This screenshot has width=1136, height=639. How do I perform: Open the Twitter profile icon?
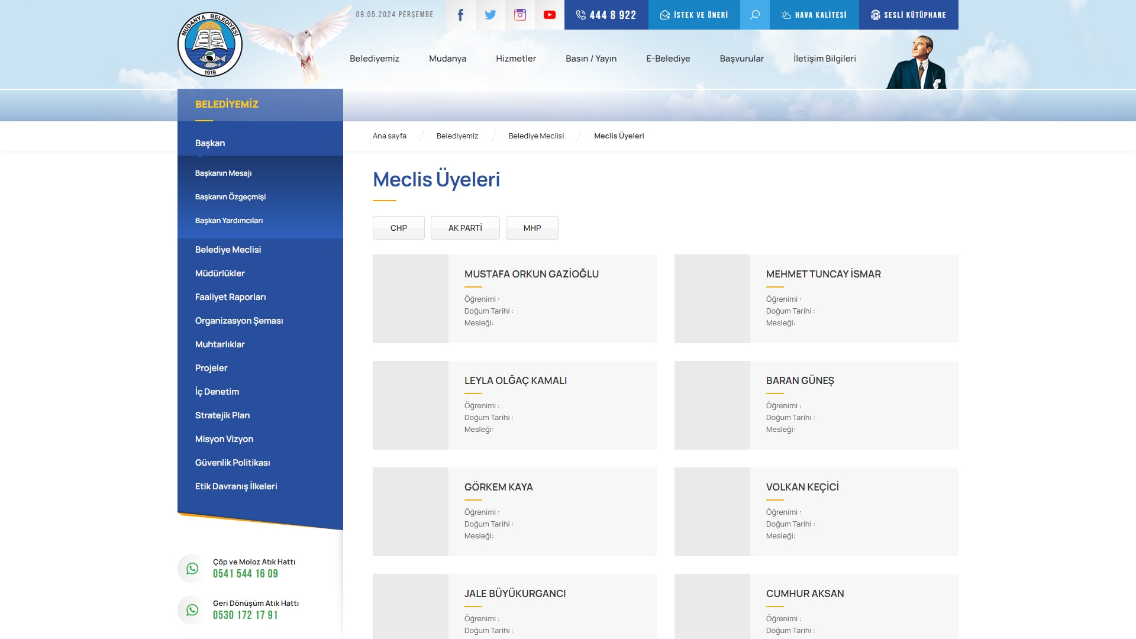(490, 15)
